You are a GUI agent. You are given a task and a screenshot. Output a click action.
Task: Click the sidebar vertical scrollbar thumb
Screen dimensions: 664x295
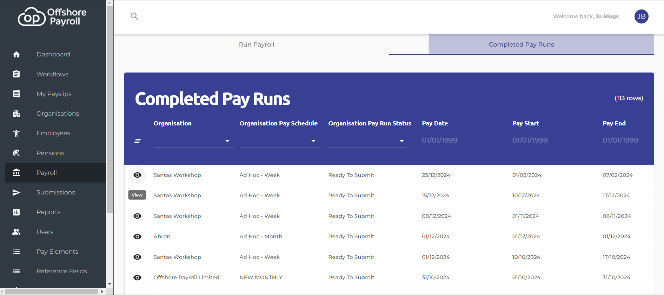point(109,109)
